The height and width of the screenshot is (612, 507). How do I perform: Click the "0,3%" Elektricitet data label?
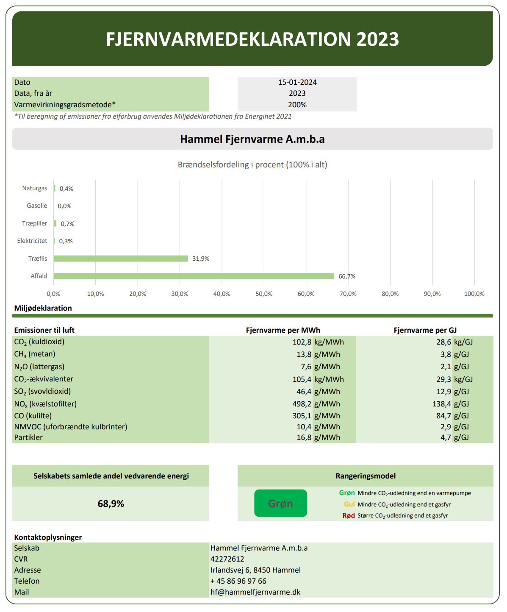(66, 241)
